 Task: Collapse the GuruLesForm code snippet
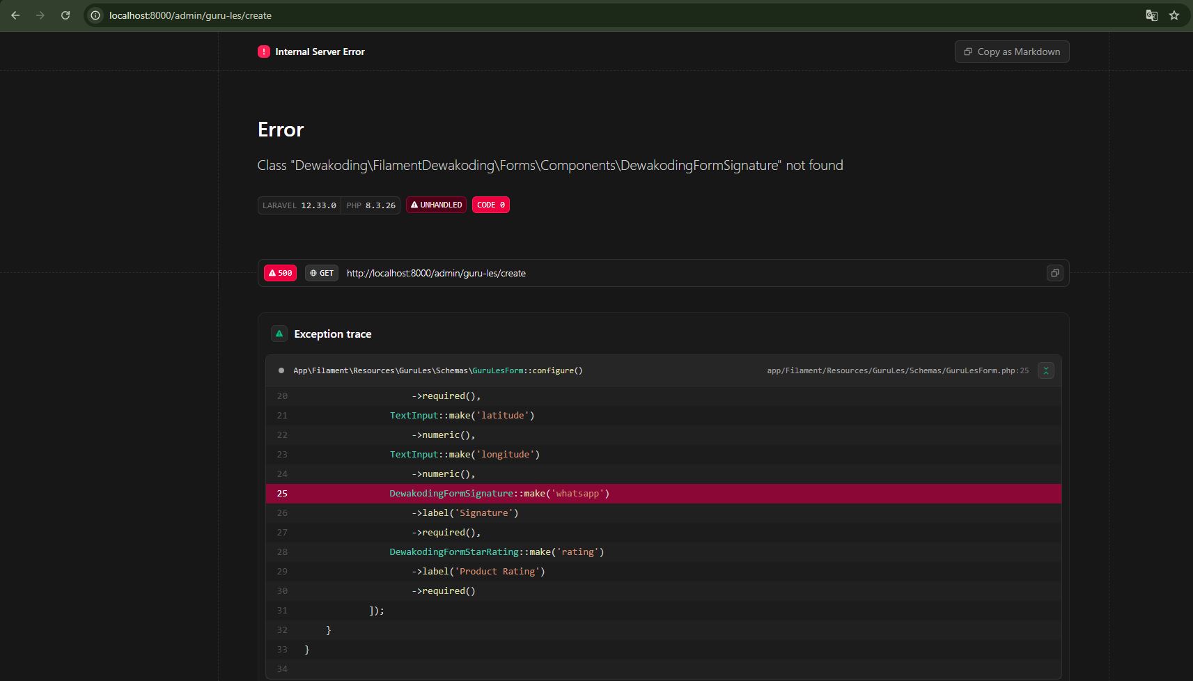click(1047, 370)
